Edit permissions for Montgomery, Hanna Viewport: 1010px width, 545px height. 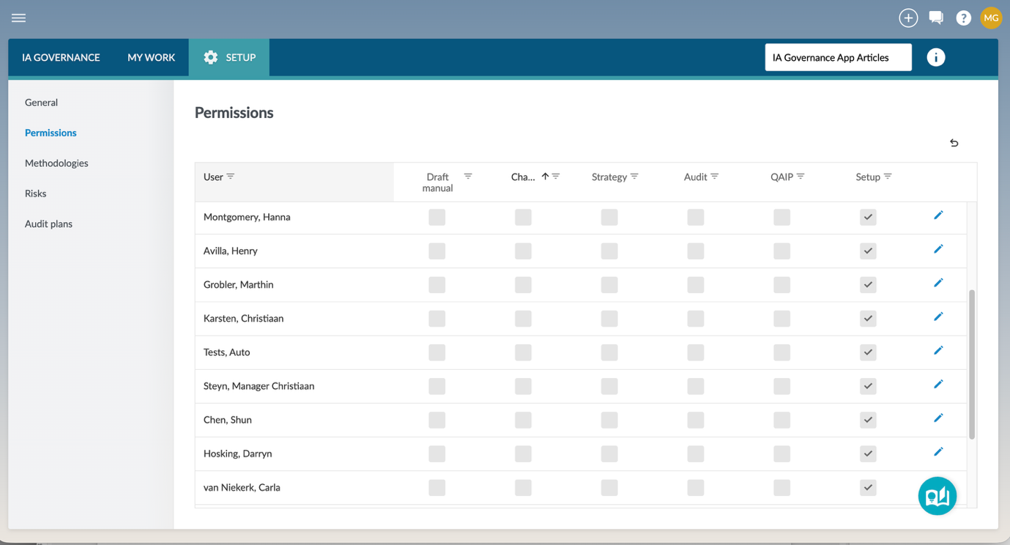click(938, 215)
